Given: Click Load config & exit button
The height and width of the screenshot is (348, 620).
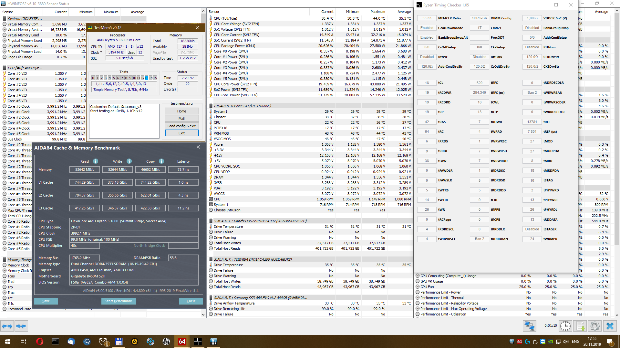Looking at the screenshot, I should tap(181, 126).
